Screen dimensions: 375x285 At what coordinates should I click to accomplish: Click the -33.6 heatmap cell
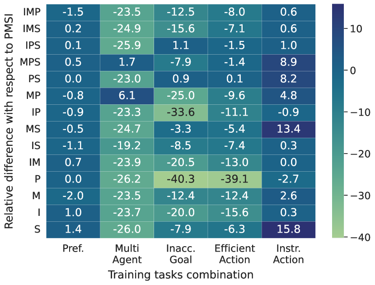coord(181,112)
